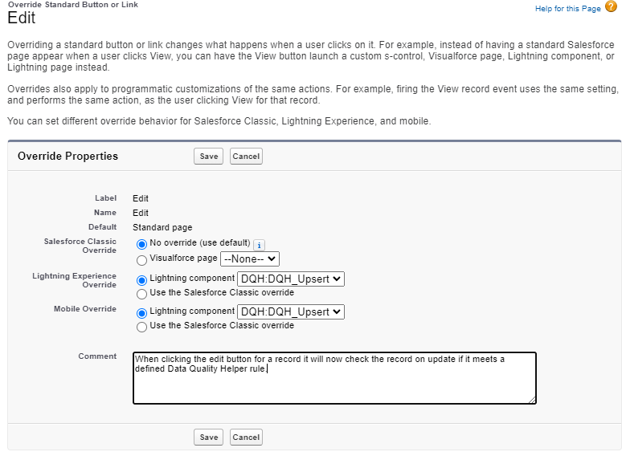Open Lightning Experience component DQH:DQH_Upsert dropdown
The width and height of the screenshot is (622, 464).
[291, 279]
